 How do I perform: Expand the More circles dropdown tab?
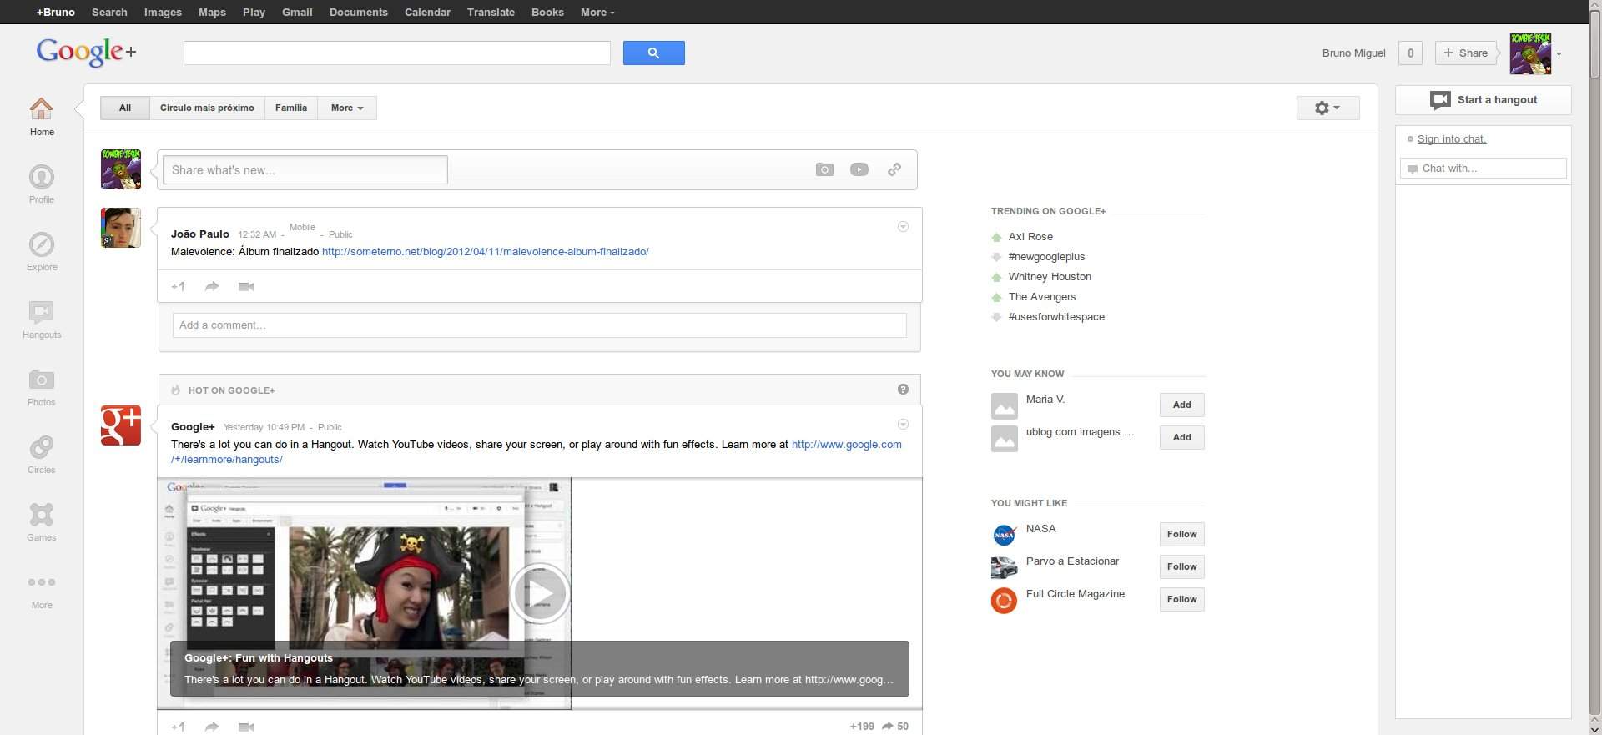coord(347,108)
